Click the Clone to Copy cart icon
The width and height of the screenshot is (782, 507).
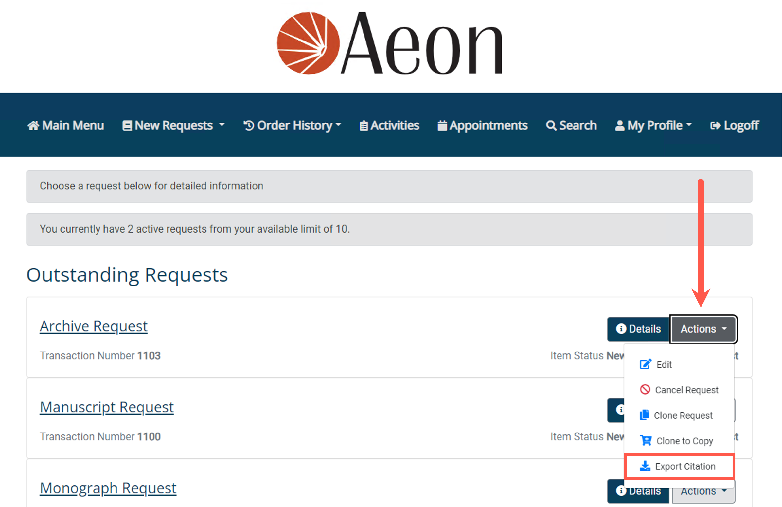(646, 440)
